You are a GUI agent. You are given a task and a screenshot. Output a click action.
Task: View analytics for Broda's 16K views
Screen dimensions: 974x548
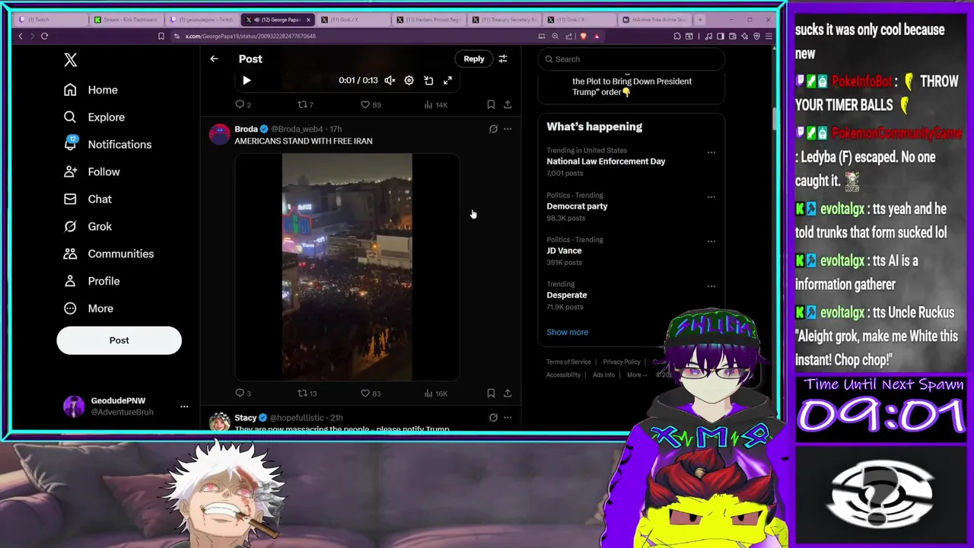pyautogui.click(x=435, y=393)
